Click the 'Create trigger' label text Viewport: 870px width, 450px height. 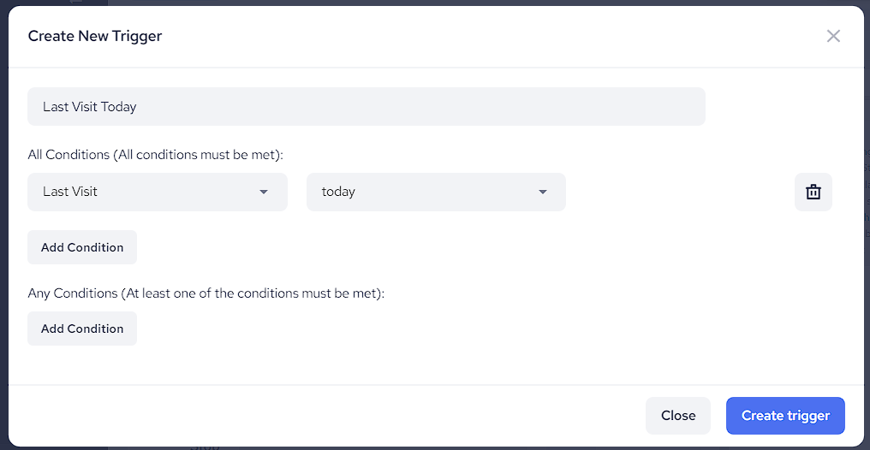(x=785, y=416)
